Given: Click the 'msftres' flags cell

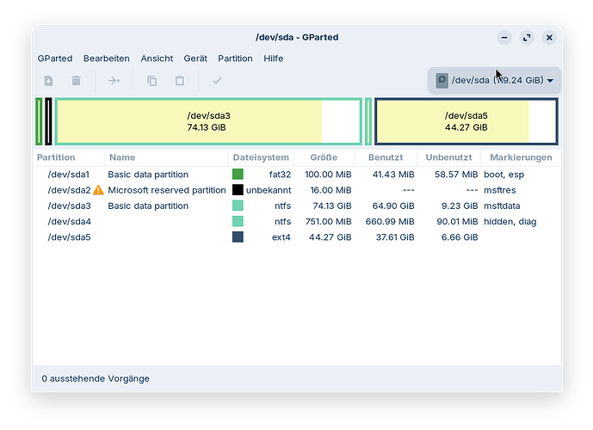Looking at the screenshot, I should pos(499,190).
